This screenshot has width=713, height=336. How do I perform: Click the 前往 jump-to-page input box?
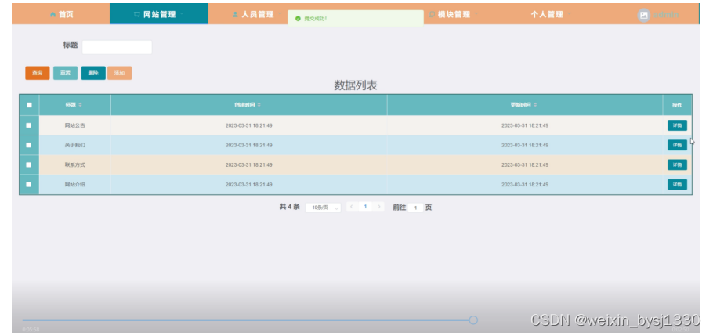(415, 208)
